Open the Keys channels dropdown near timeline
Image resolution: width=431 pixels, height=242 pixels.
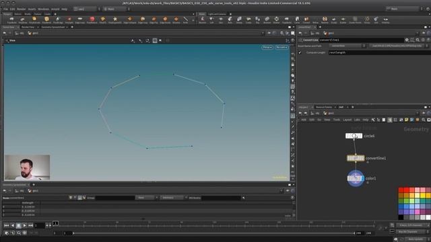(412, 225)
